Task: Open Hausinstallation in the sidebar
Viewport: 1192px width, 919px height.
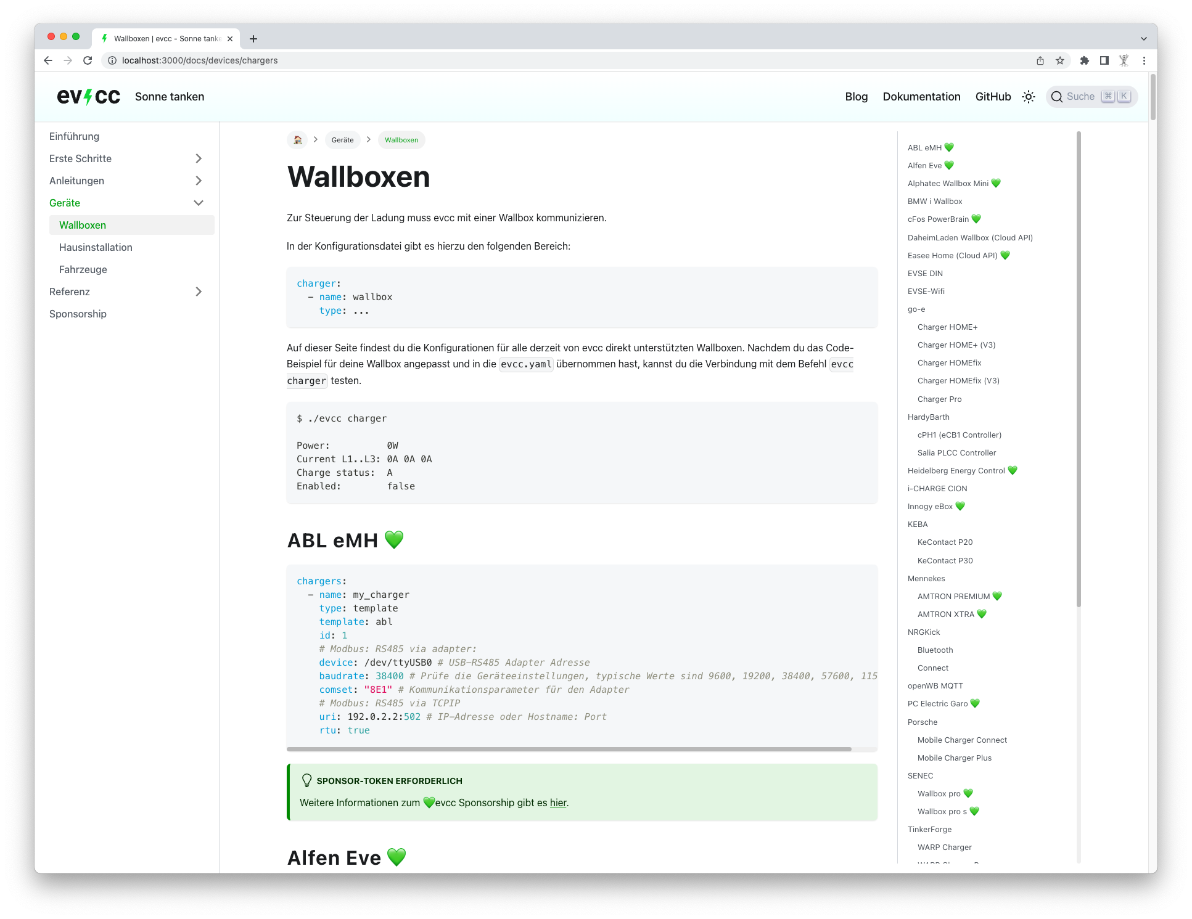Action: click(96, 247)
